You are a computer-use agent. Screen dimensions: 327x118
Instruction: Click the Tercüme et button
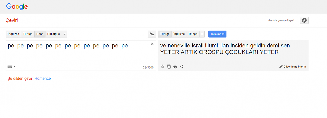point(217,34)
